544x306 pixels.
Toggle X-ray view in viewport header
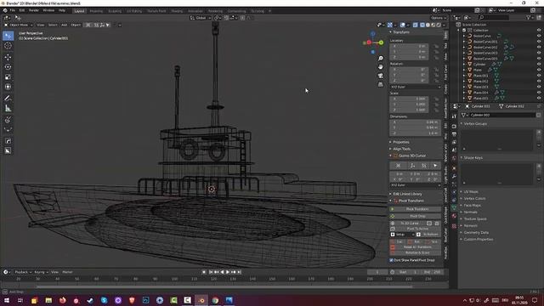pos(416,25)
